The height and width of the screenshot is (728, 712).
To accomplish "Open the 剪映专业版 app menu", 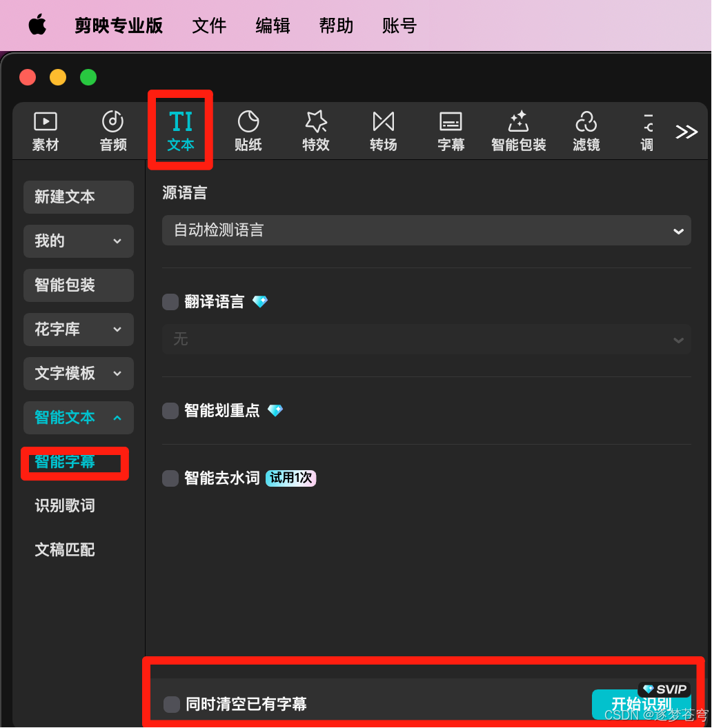I will click(119, 26).
